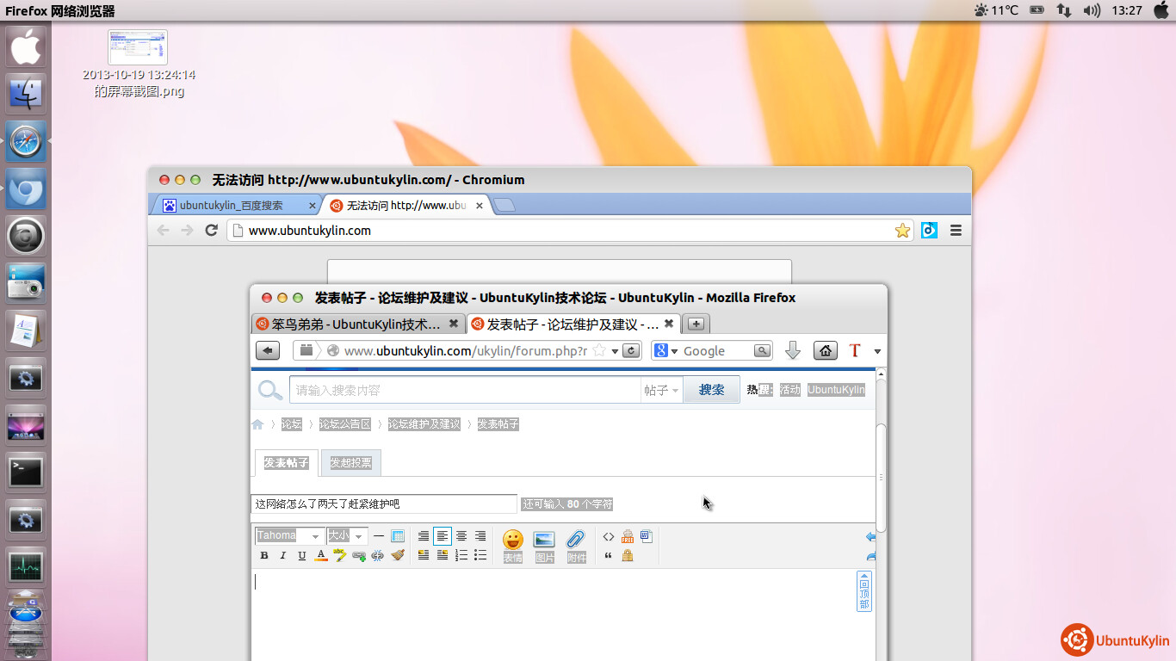This screenshot has width=1176, height=661.
Task: Click the Chromium bookmark star icon
Action: click(x=902, y=231)
